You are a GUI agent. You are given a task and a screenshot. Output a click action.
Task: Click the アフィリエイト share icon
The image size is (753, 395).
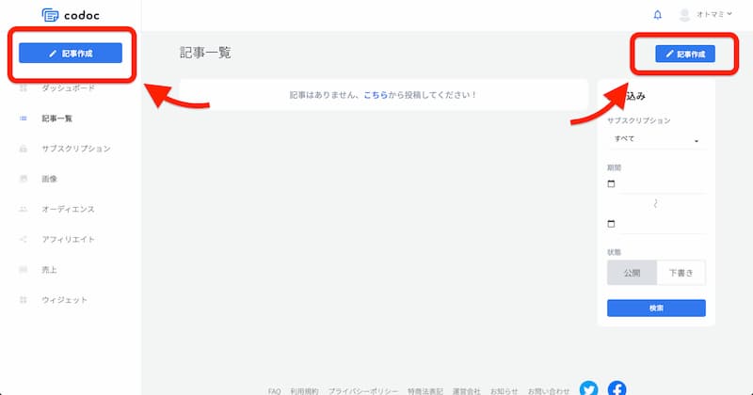point(23,239)
